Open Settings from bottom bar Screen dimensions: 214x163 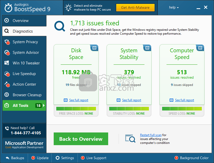[x=65, y=158]
